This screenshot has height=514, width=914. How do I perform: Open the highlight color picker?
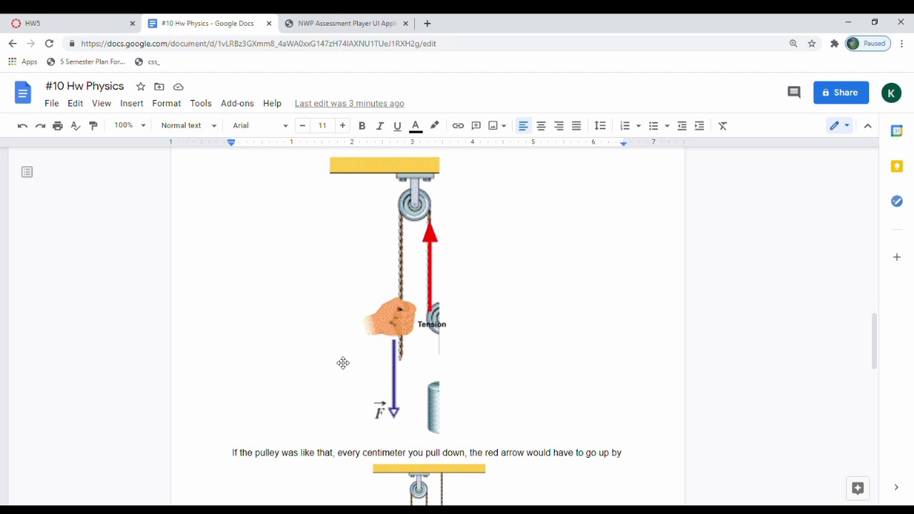point(435,126)
